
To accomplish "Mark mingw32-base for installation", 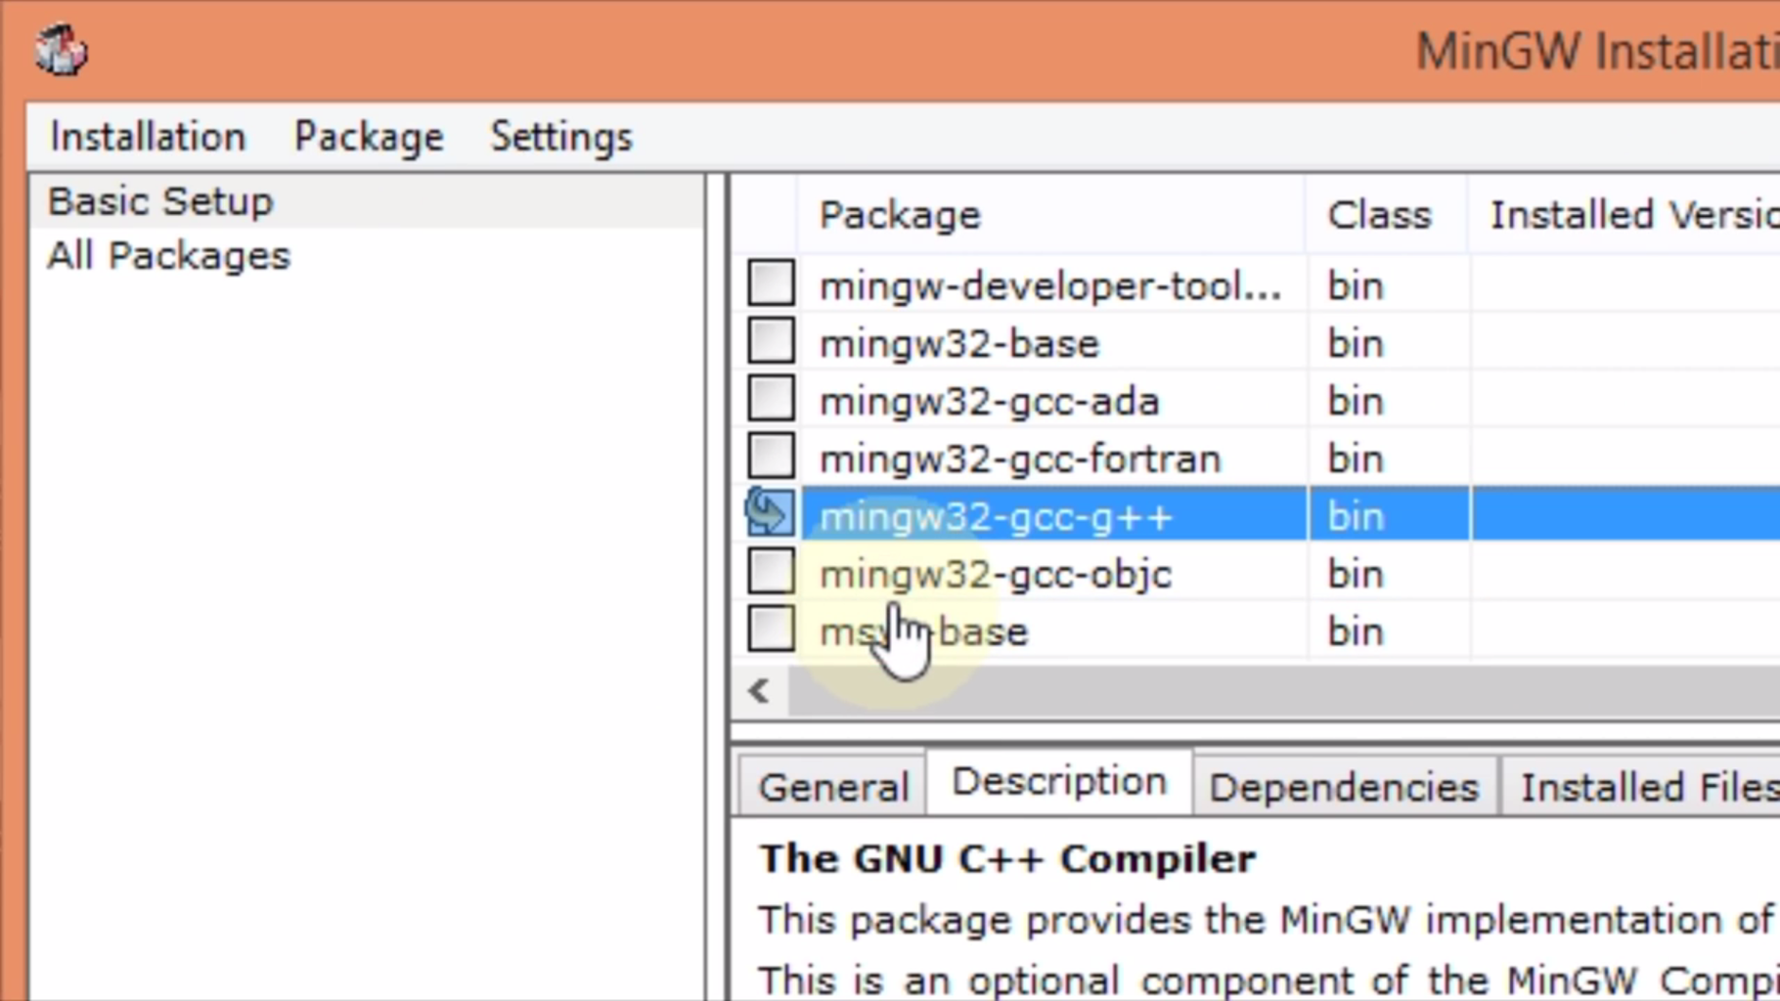I will 771,340.
